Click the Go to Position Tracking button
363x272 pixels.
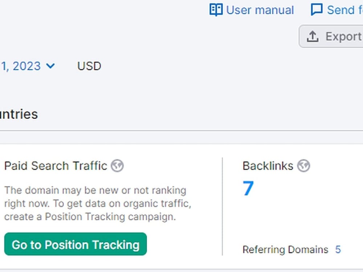pos(76,244)
